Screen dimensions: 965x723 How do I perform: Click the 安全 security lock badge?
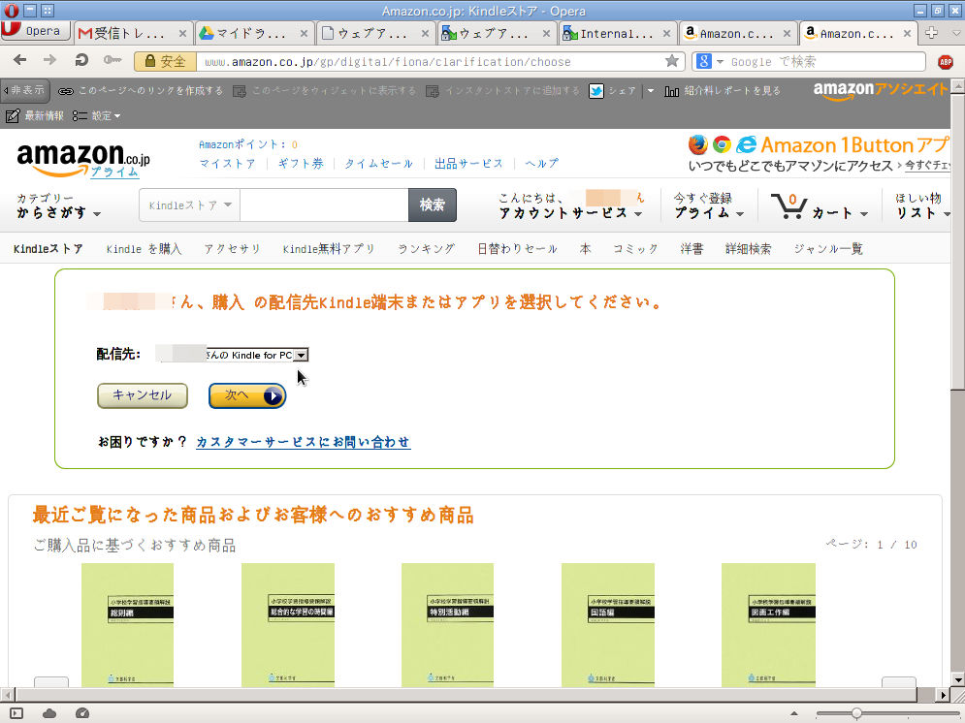pyautogui.click(x=165, y=61)
